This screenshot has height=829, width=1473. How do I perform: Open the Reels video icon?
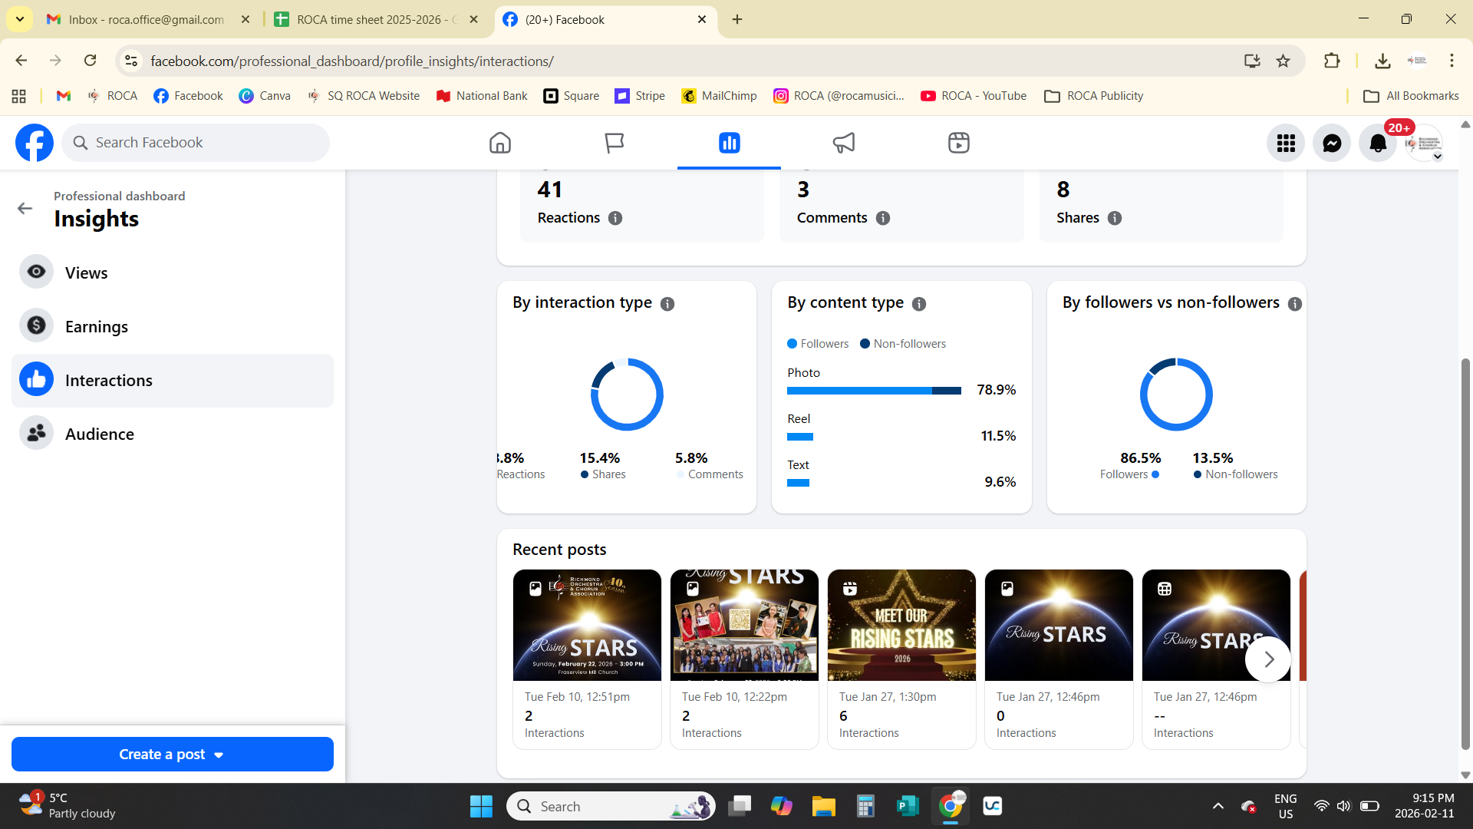coord(958,143)
